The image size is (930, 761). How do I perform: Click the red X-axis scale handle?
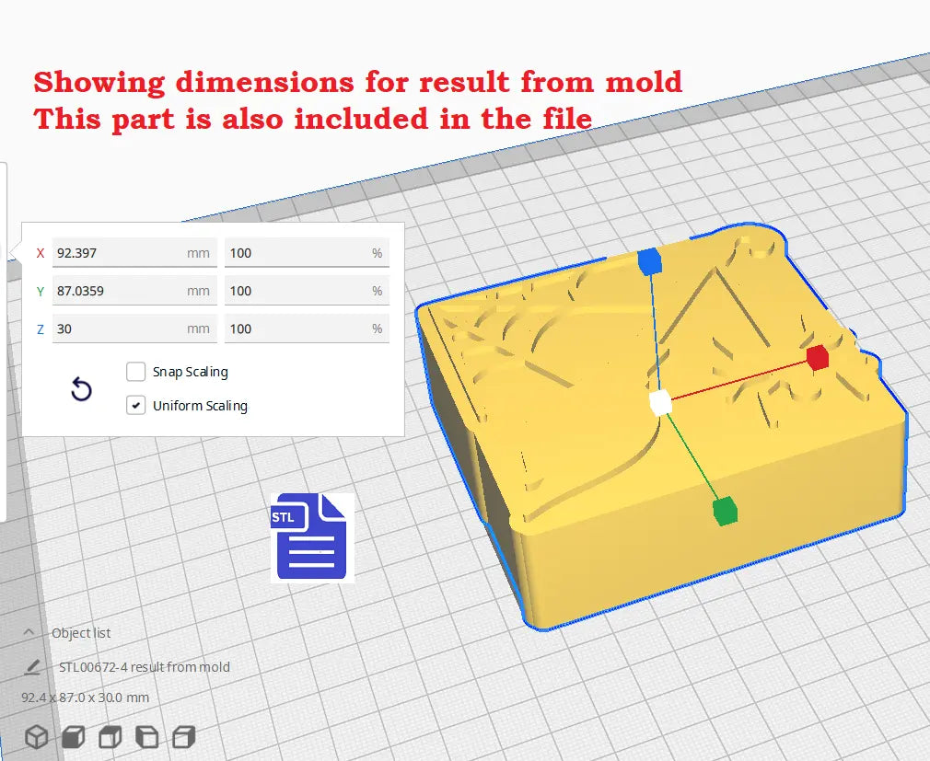pos(818,358)
